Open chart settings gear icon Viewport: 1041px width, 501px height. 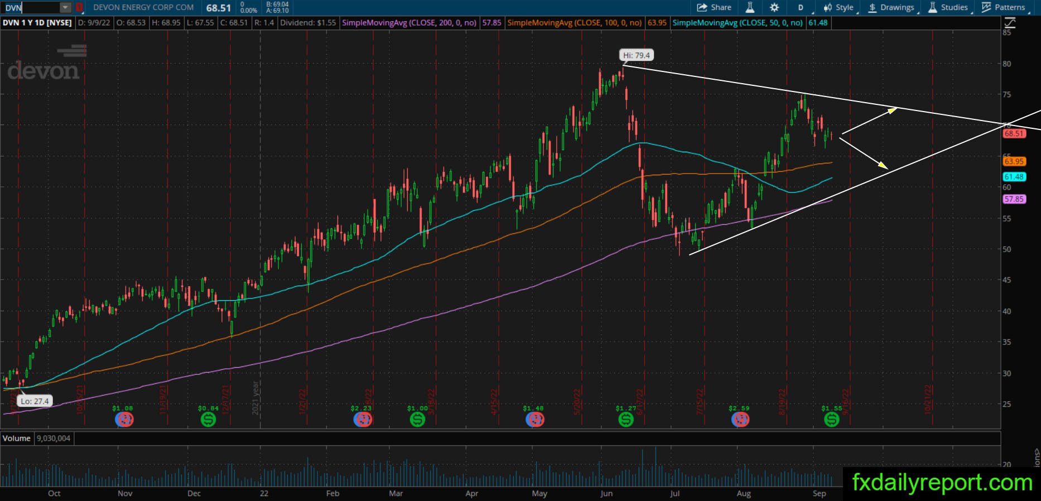(774, 7)
